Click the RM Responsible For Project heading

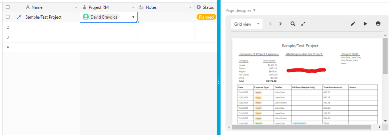pyautogui.click(x=304, y=54)
